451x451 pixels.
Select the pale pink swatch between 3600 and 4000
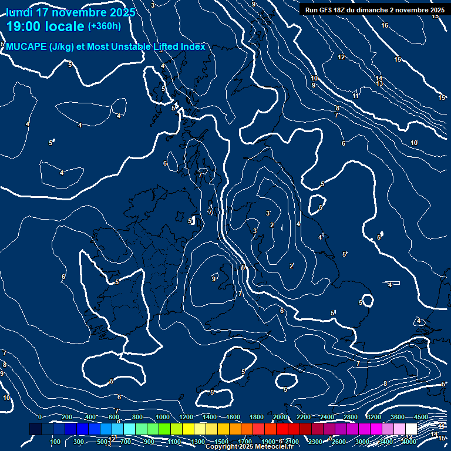(x=399, y=429)
